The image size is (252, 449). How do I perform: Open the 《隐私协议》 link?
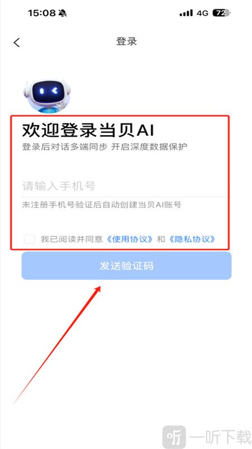click(192, 239)
